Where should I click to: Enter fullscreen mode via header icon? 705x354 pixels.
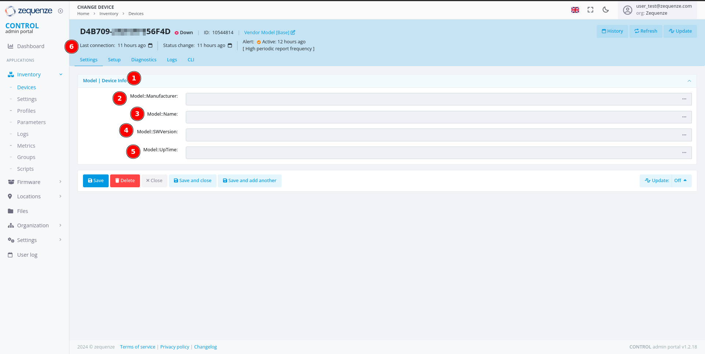click(x=590, y=10)
